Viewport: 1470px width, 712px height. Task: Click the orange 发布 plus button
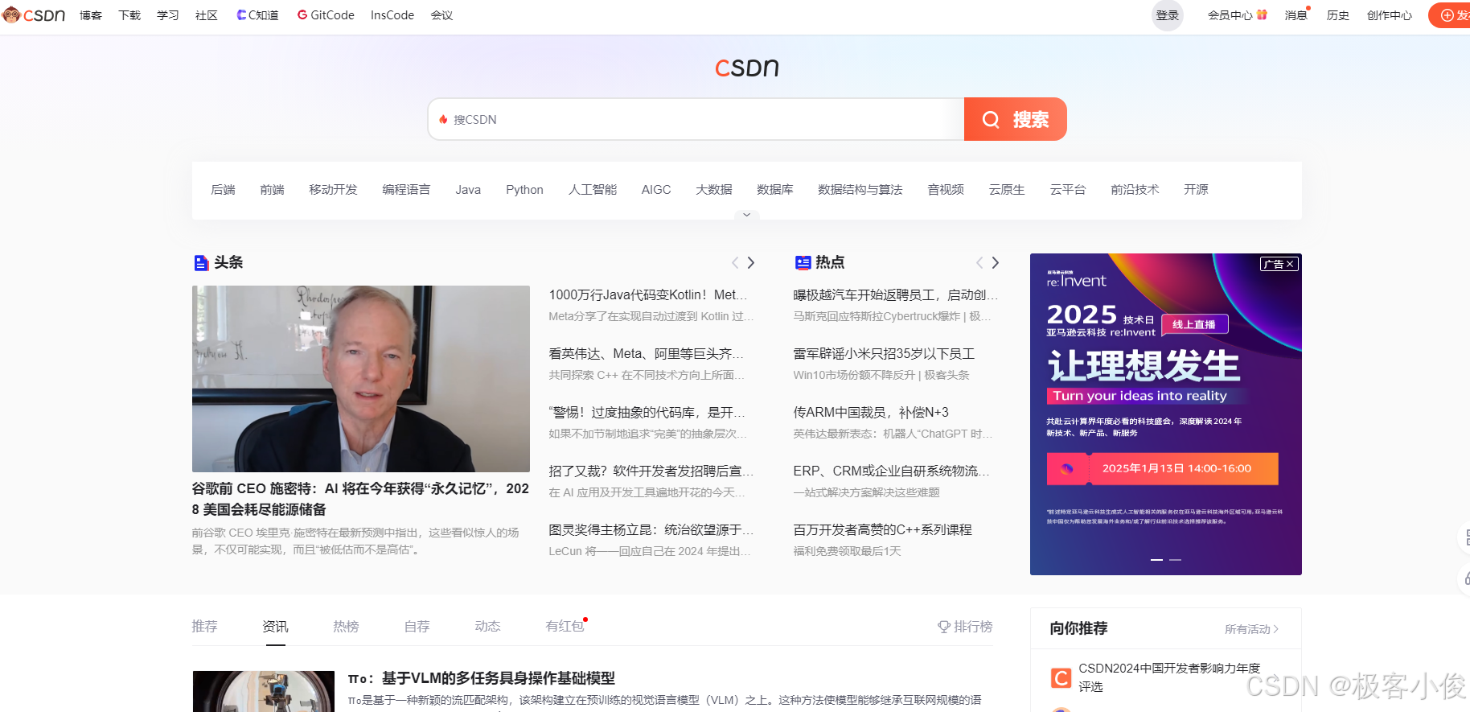coord(1450,15)
